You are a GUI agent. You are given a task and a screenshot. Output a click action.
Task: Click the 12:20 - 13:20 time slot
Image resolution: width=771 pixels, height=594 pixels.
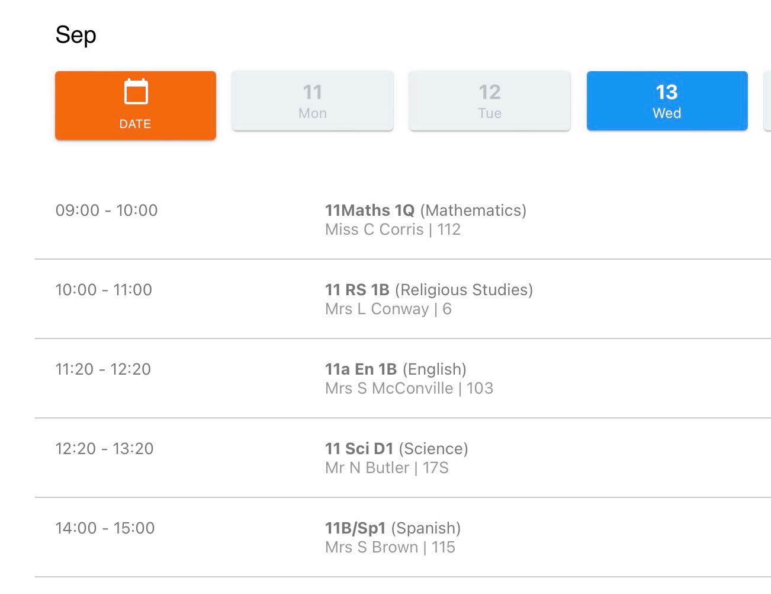[104, 449]
